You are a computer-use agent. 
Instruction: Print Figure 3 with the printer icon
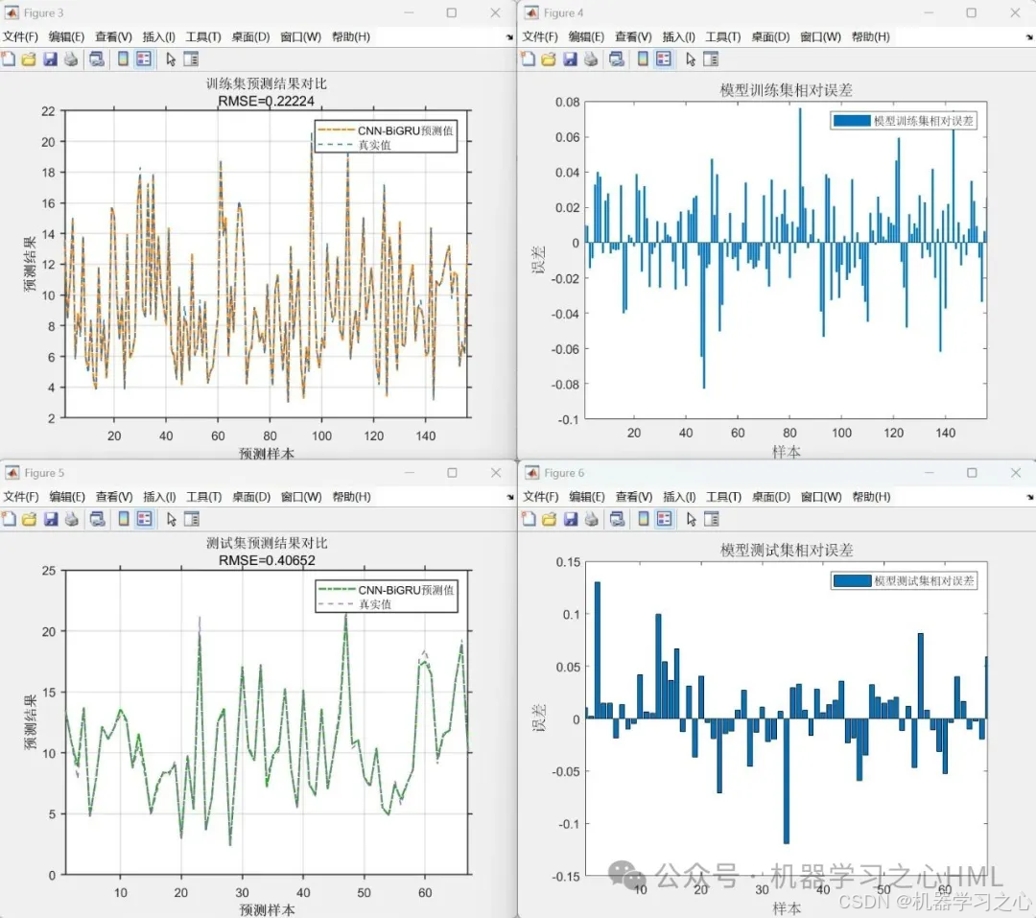(x=71, y=59)
